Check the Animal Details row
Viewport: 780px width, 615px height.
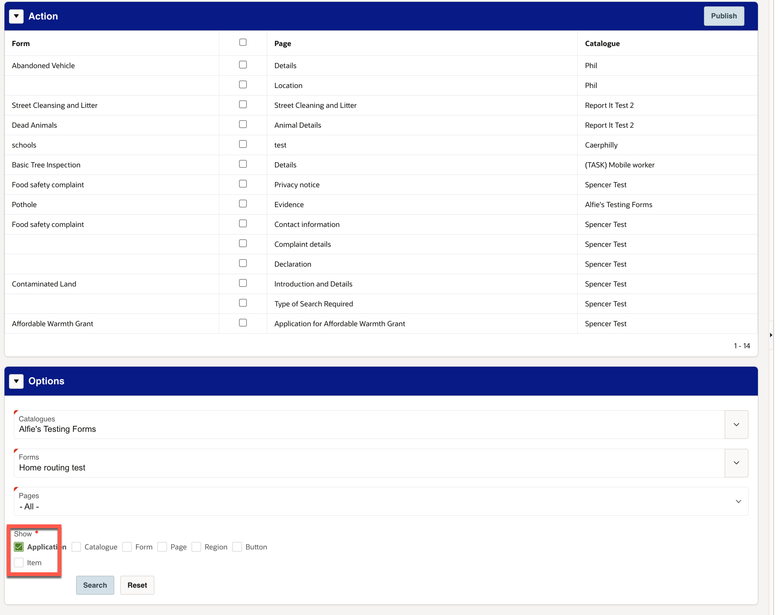pos(243,124)
